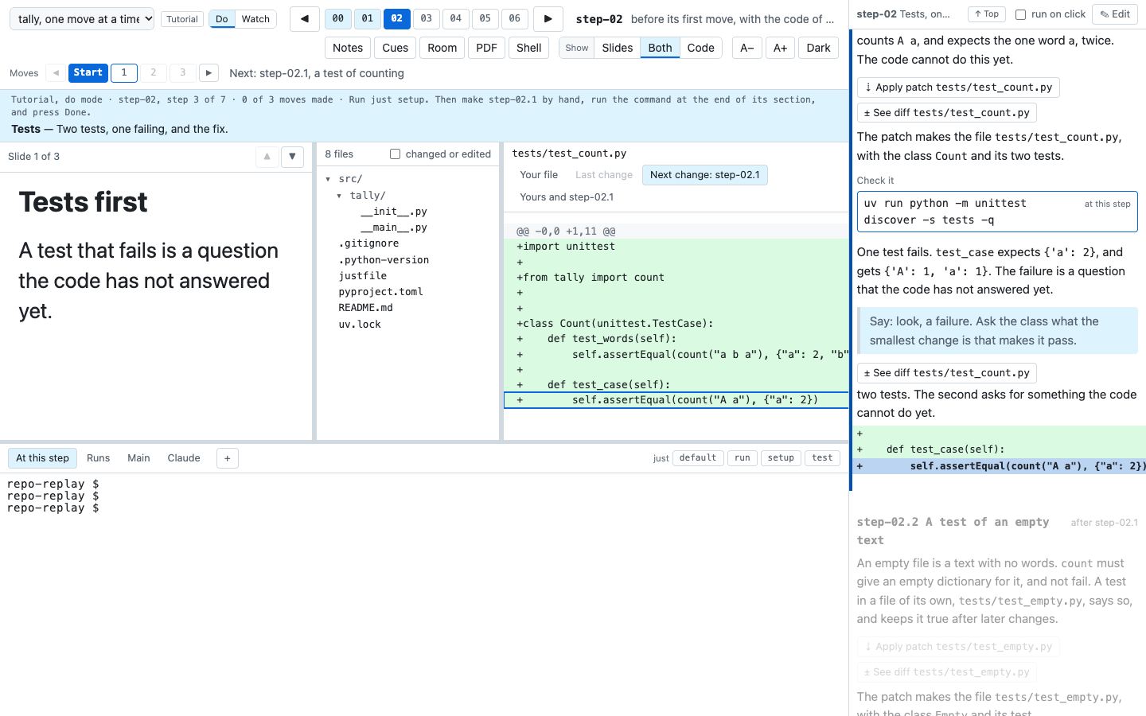Decrease font size with A− button

(746, 48)
